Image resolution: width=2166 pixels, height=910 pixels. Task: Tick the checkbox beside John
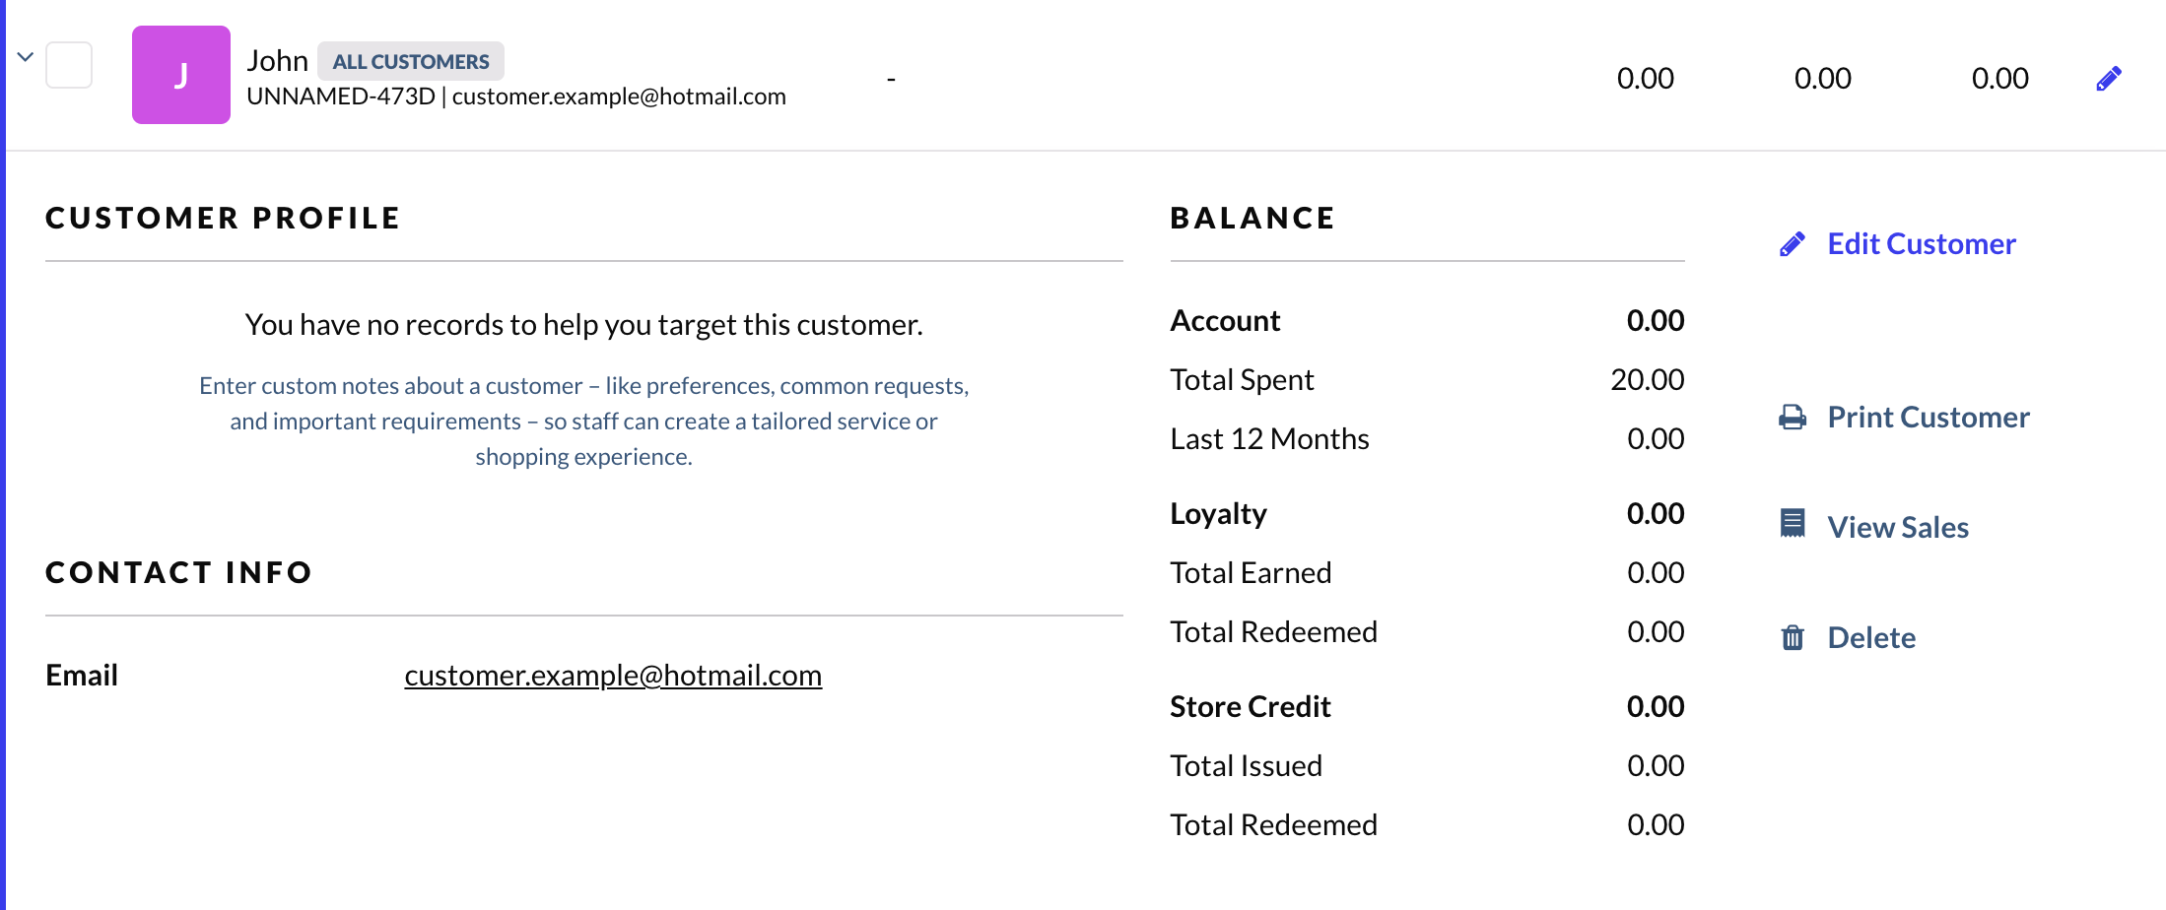[69, 65]
